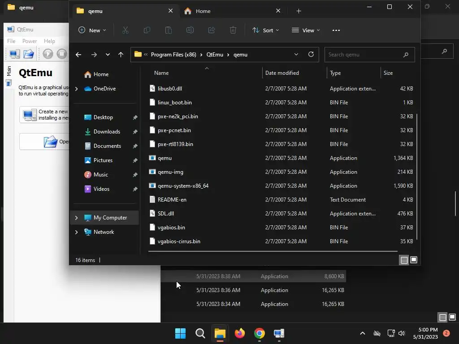Screen dimensions: 459x344
Task: Open the New dropdown menu
Action: pos(92,30)
